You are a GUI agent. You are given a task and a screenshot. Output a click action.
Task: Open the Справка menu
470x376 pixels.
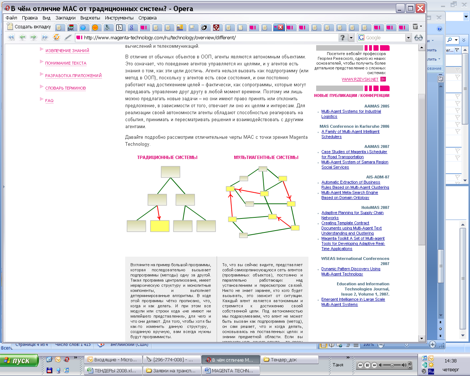148,18
